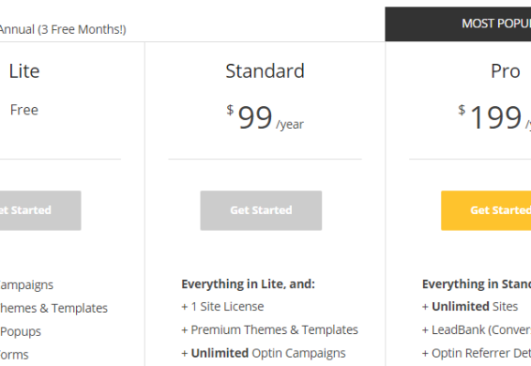This screenshot has height=366, width=531.
Task: Click the '+ LeadBank' Pro feature line
Action: [476, 329]
